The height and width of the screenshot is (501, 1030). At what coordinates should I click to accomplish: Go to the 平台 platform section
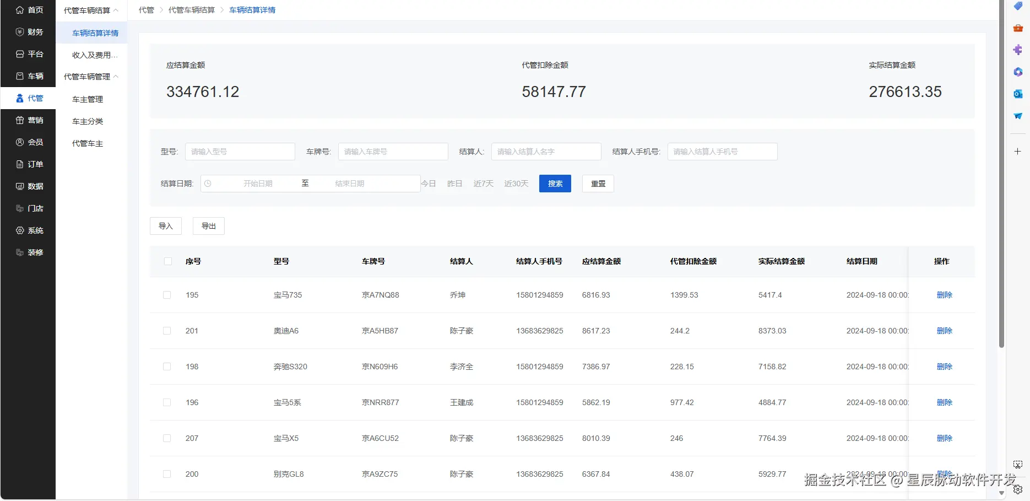tap(28, 54)
